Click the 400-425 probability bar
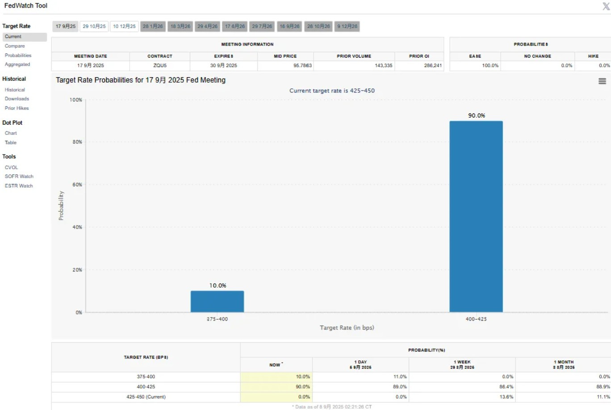Screen dimensions: 611x410 click(476, 217)
